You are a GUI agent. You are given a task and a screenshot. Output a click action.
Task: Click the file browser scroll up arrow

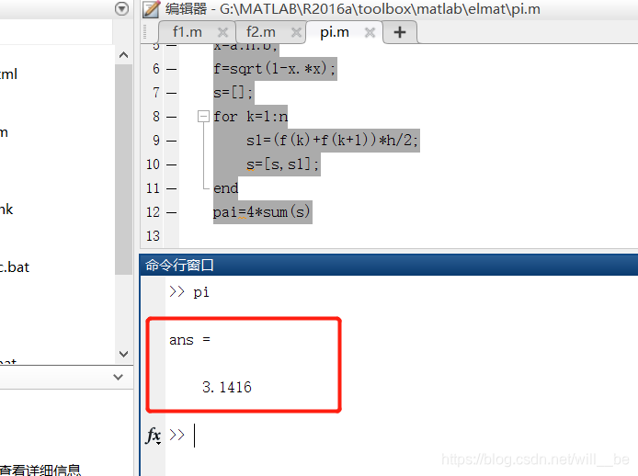point(124,55)
